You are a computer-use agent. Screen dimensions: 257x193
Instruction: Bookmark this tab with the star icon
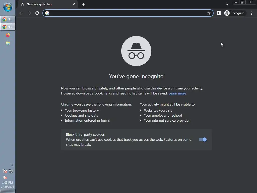209,13
